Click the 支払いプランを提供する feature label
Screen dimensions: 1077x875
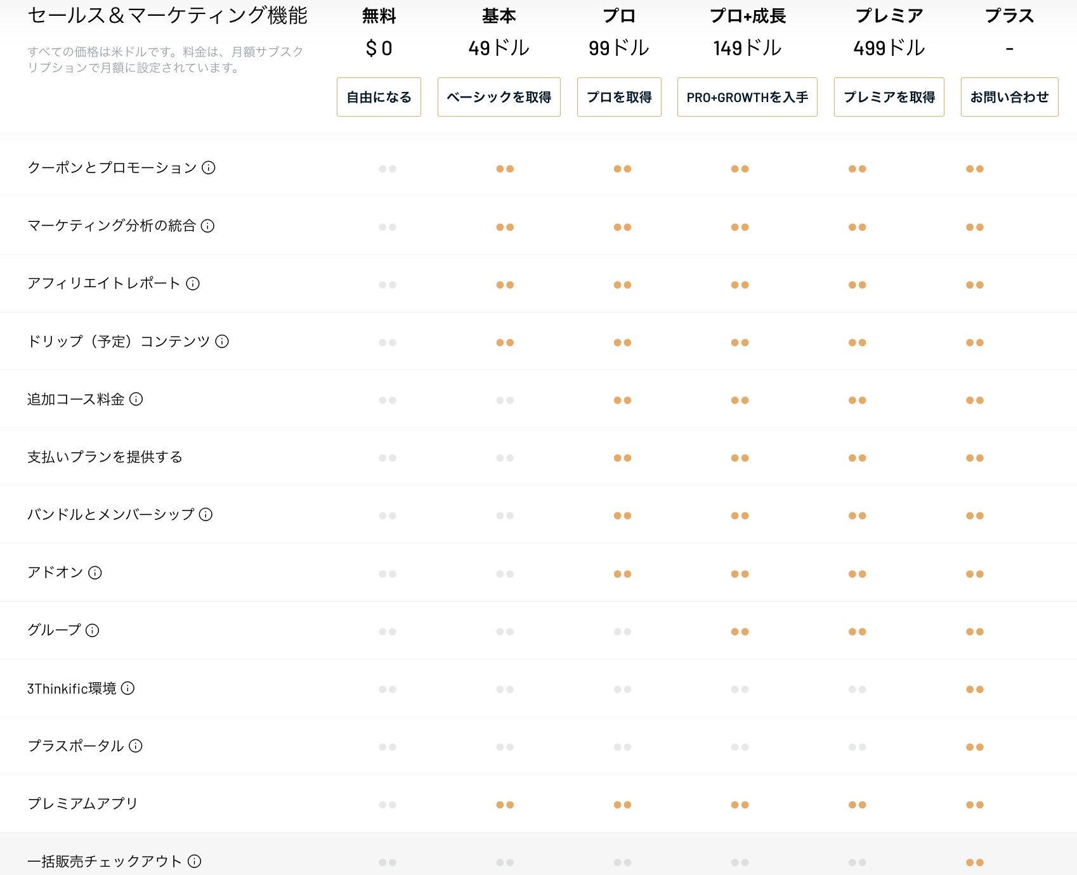(x=105, y=457)
